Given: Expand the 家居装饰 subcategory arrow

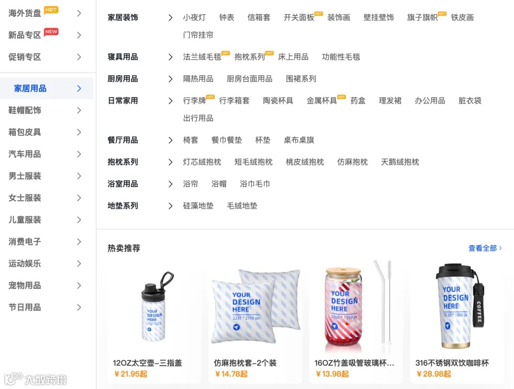Looking at the screenshot, I should click(x=170, y=18).
